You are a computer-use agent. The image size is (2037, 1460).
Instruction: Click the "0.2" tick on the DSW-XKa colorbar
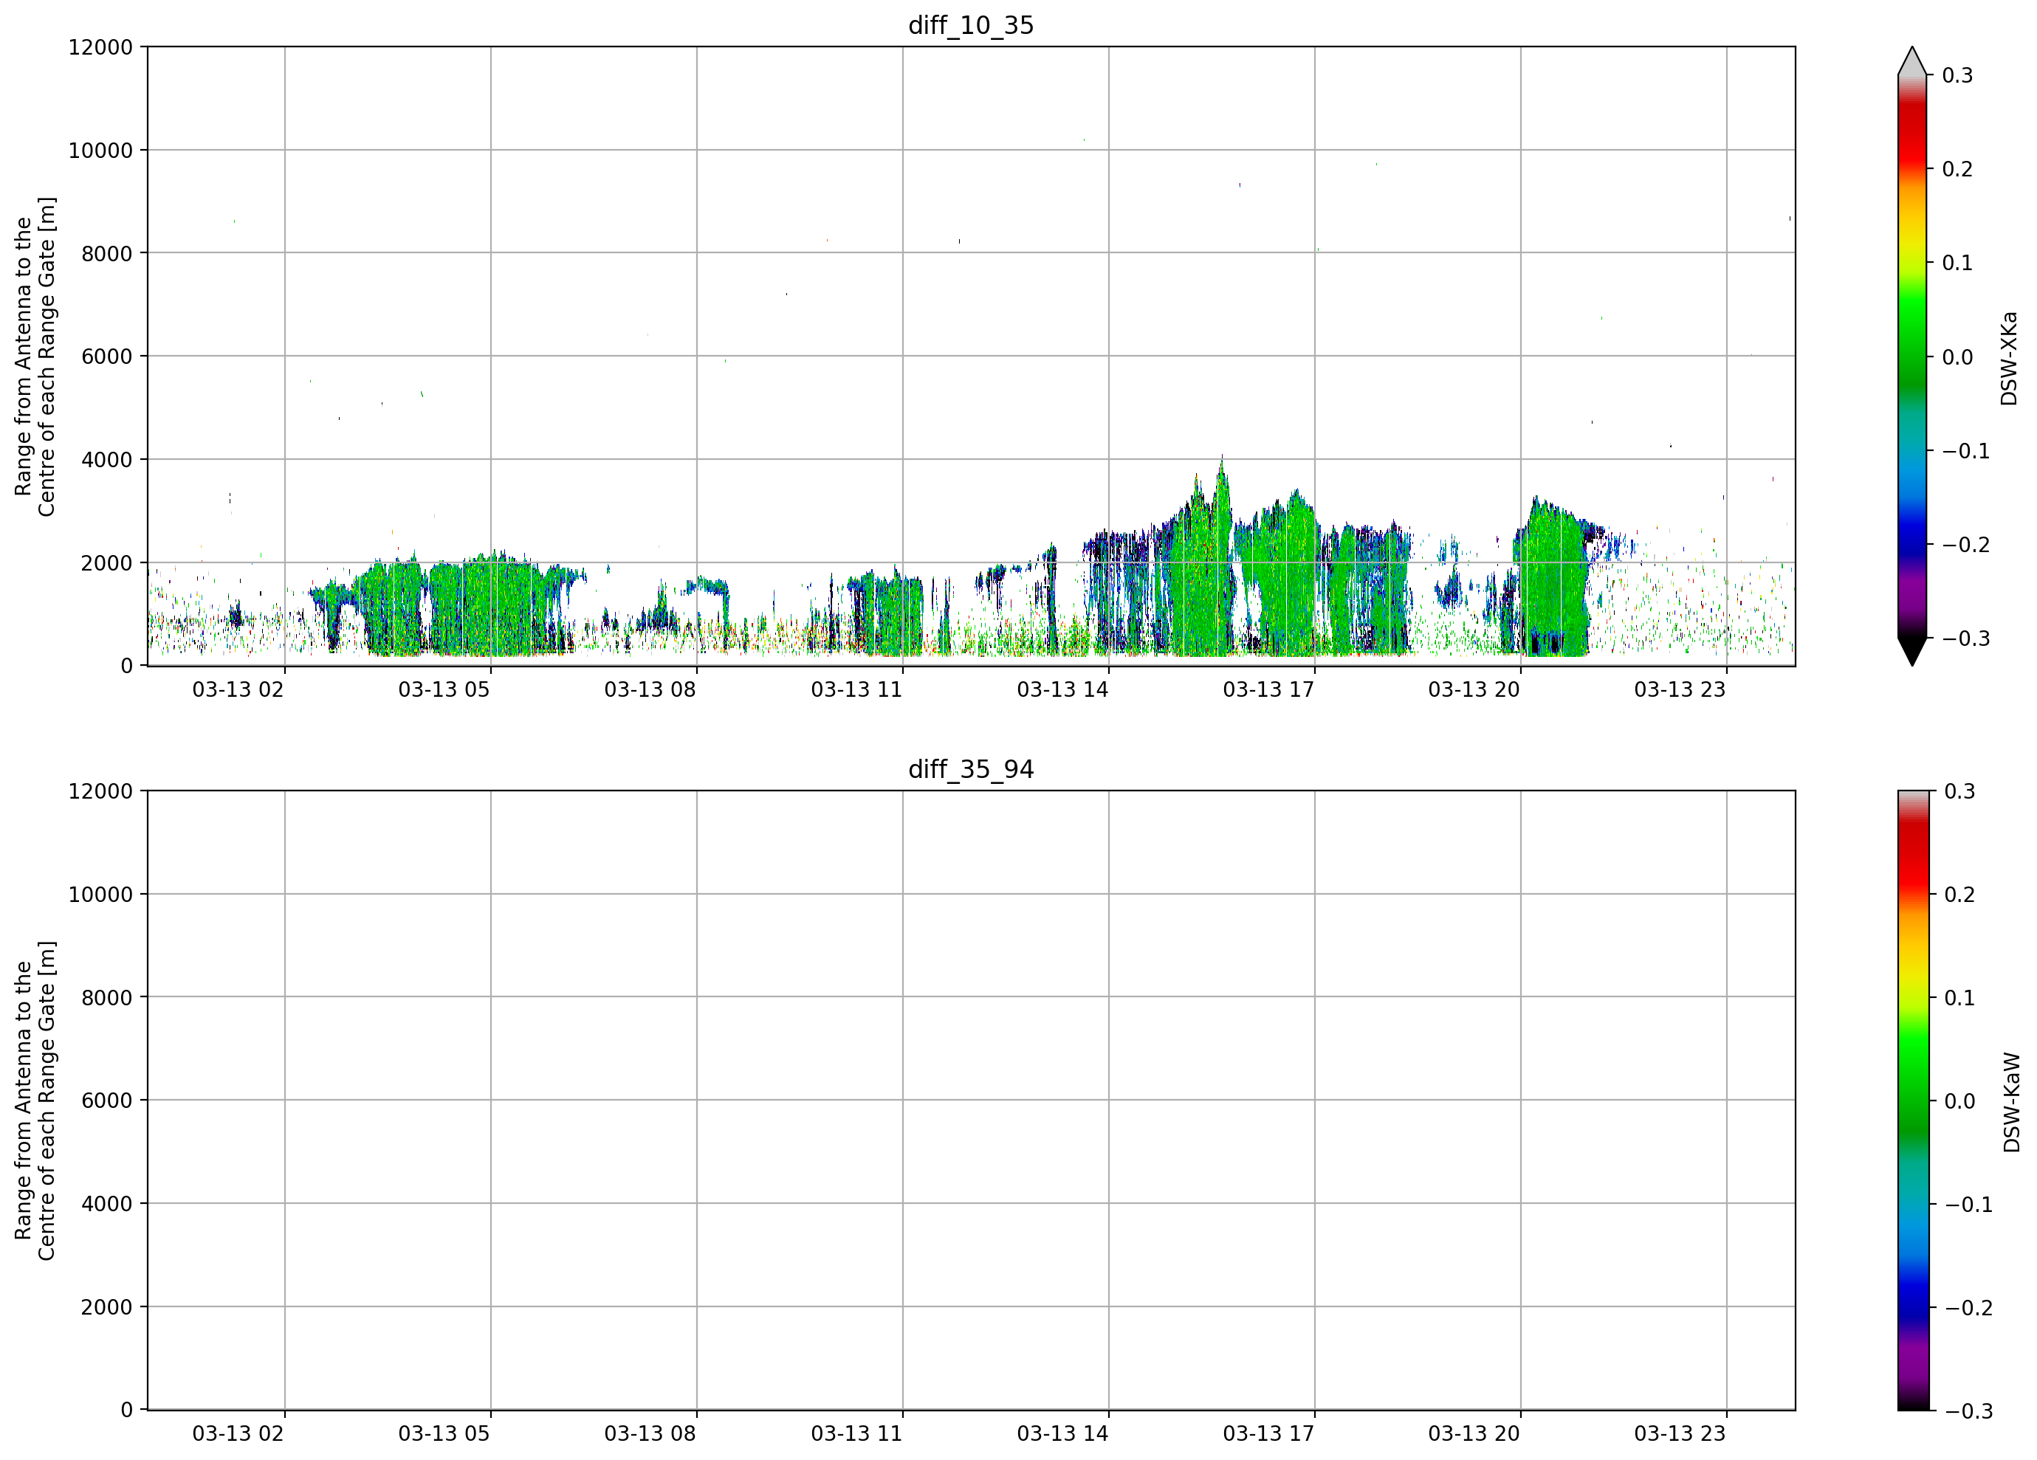coord(1957,170)
